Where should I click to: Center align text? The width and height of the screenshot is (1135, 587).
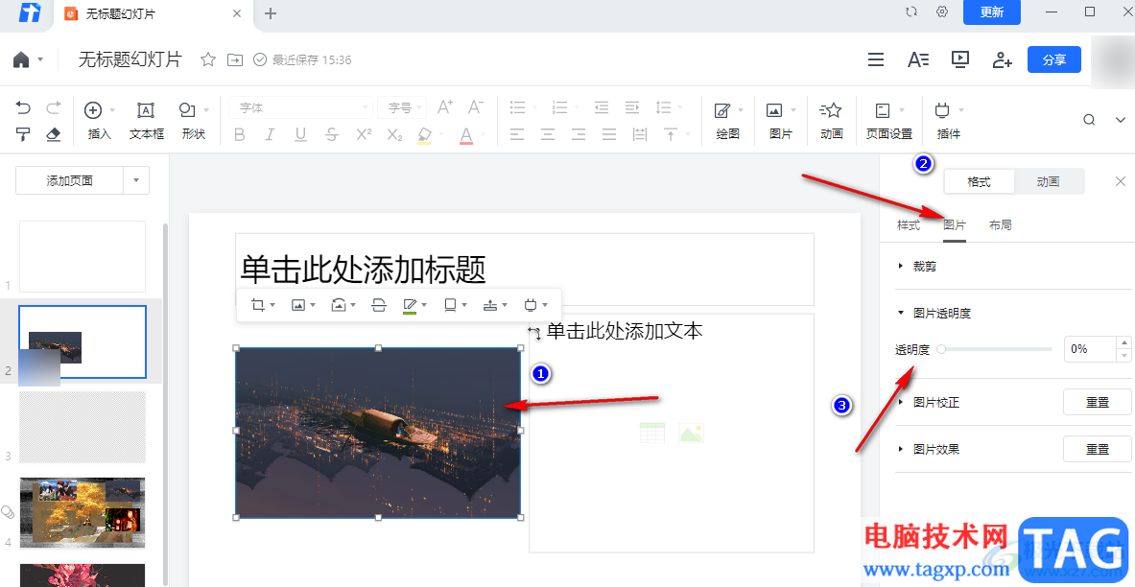pos(548,134)
